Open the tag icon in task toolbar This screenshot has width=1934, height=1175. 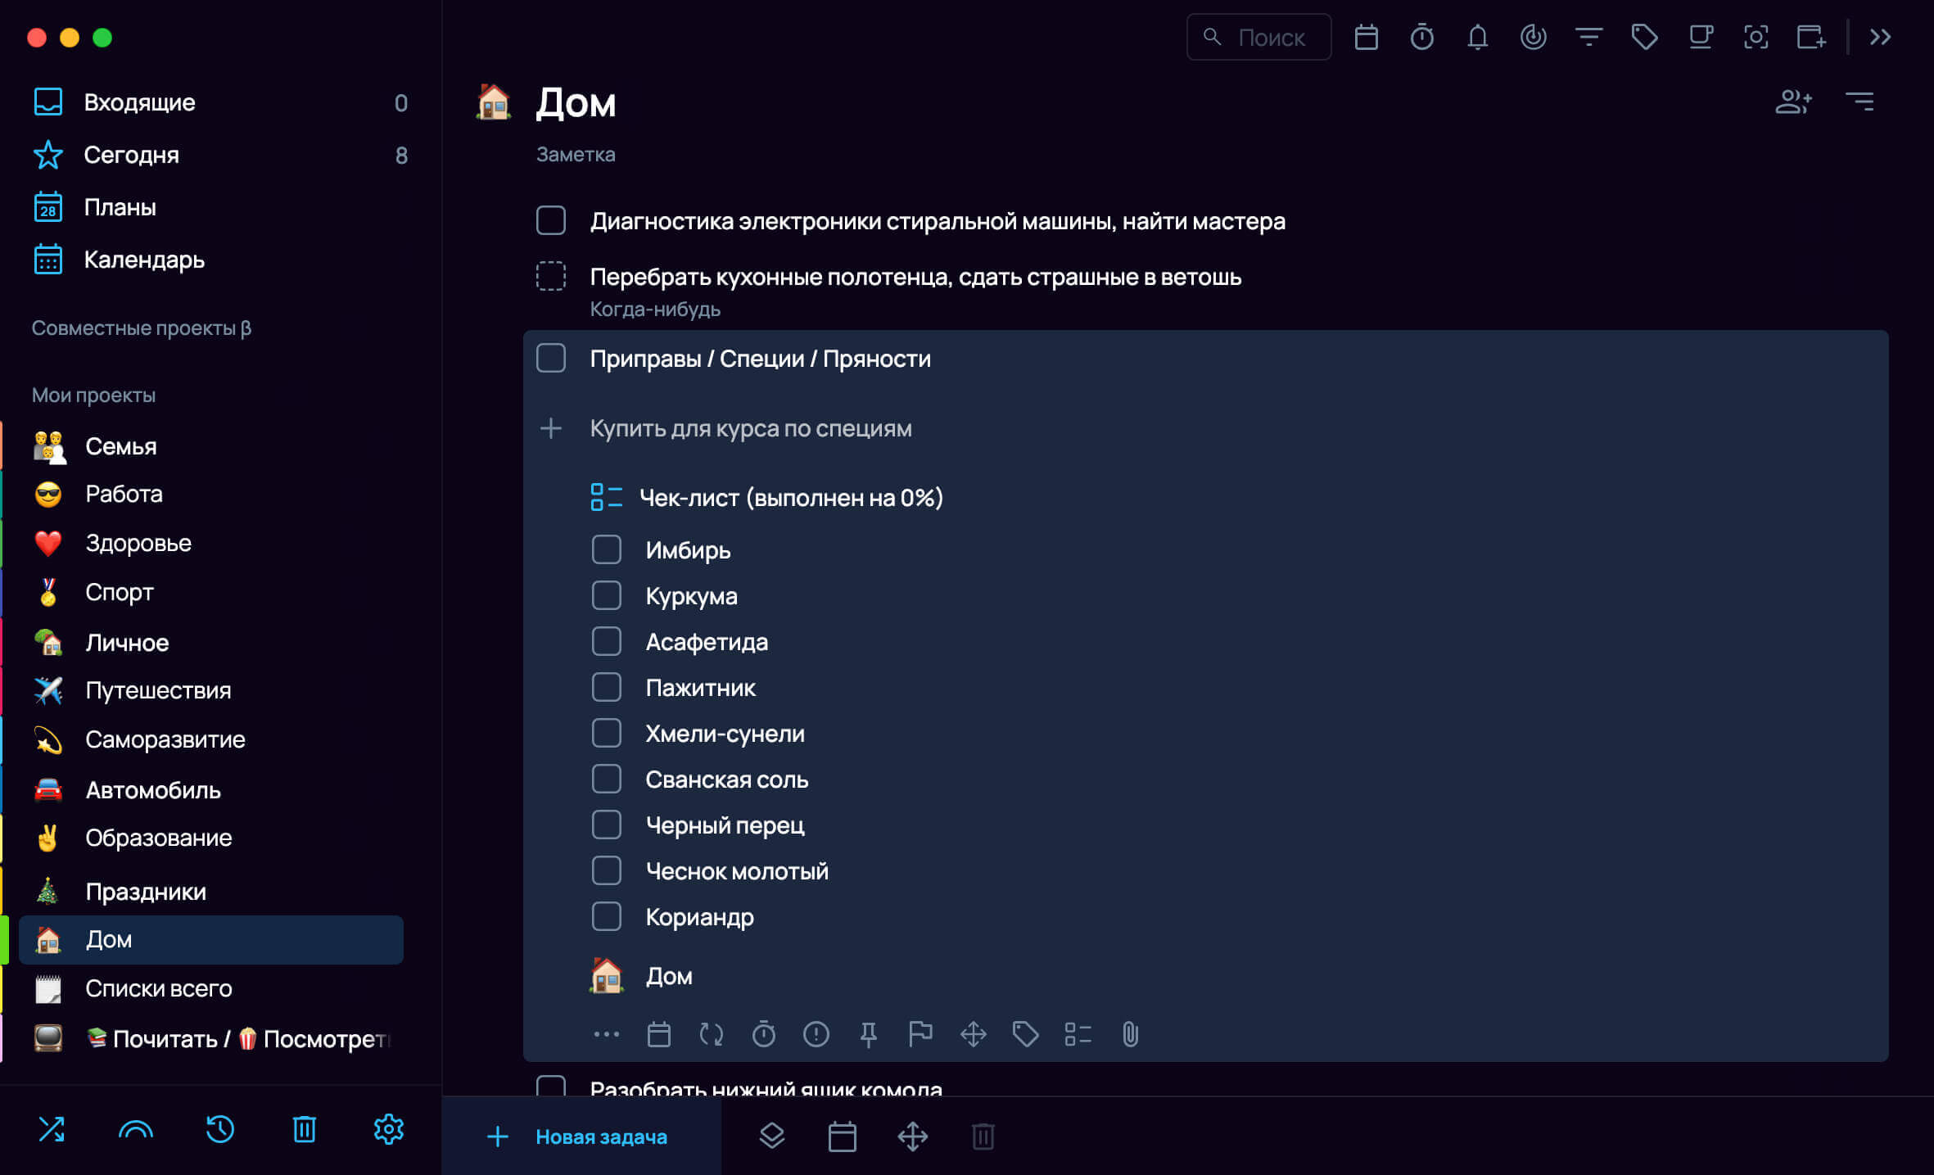[x=1025, y=1034]
